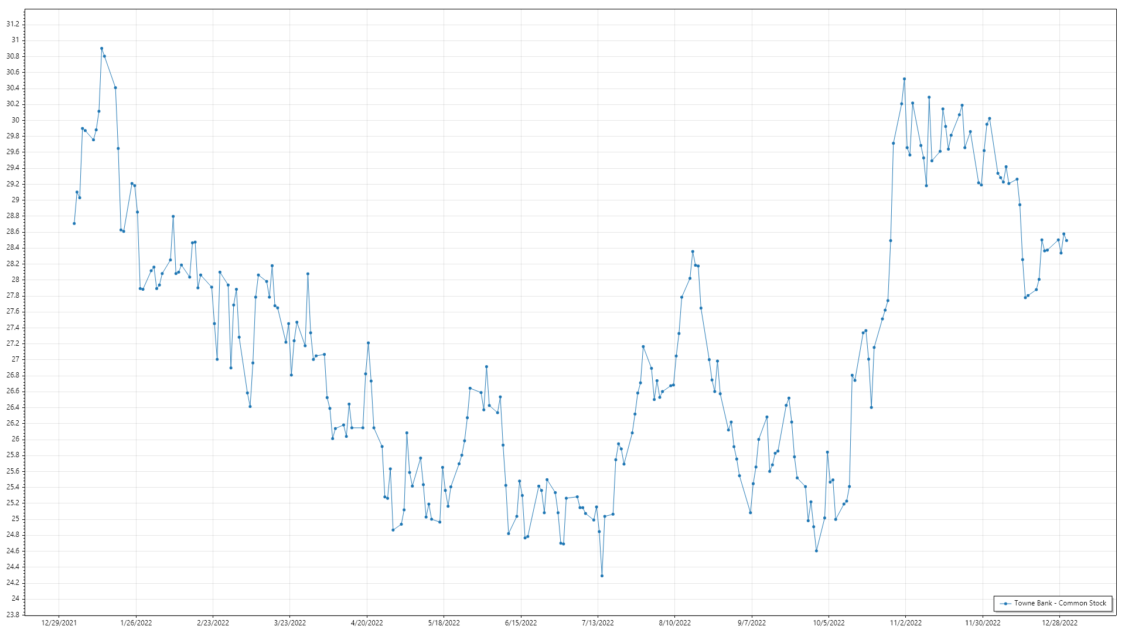This screenshot has width=1125, height=633.
Task: Click the 6/15/2022 x-axis date label
Action: tap(520, 622)
